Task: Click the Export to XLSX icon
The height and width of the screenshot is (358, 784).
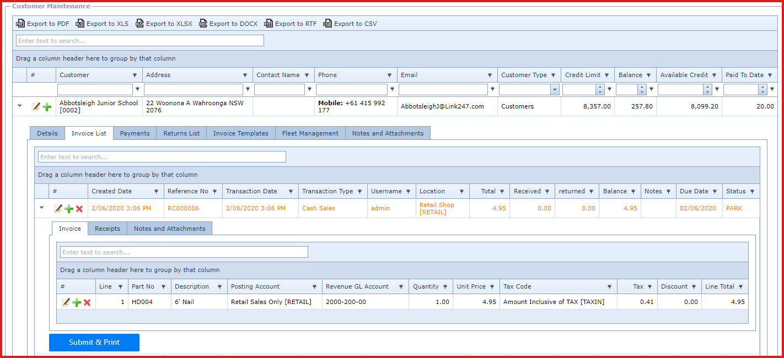Action: click(x=139, y=24)
